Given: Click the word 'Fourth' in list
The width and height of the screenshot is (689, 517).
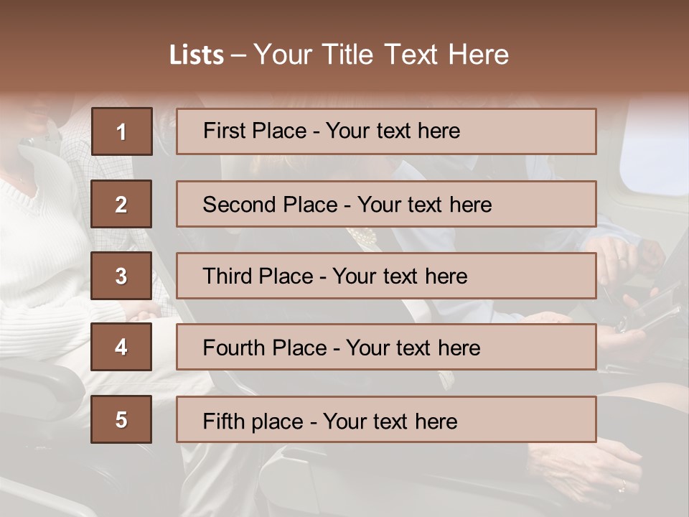Looking at the screenshot, I should [233, 348].
